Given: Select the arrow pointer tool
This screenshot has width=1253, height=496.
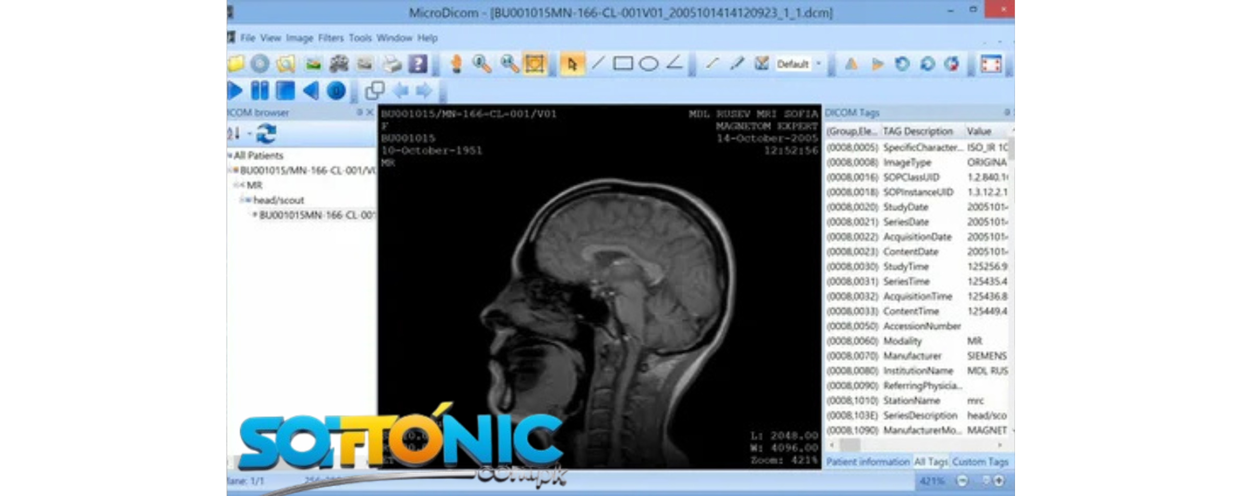Looking at the screenshot, I should (572, 64).
